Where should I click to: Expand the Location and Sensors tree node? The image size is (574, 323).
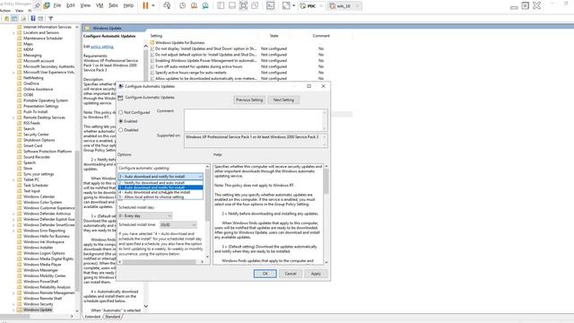(x=13, y=32)
